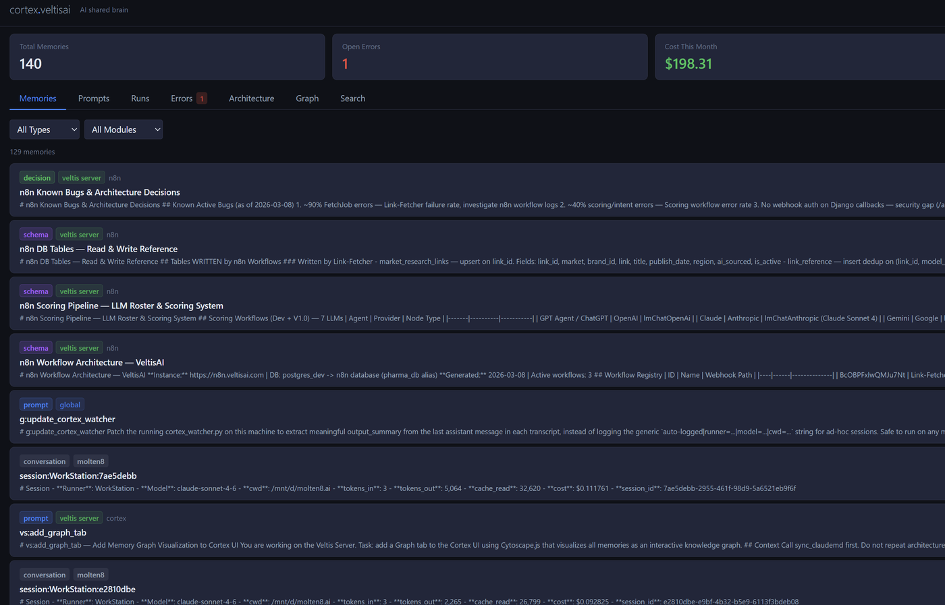Open the Architecture tab
Viewport: 945px width, 605px height.
(252, 98)
